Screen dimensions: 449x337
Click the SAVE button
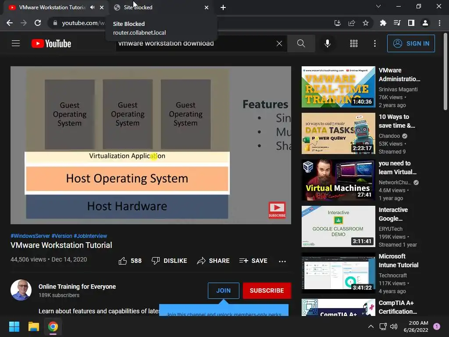253,261
